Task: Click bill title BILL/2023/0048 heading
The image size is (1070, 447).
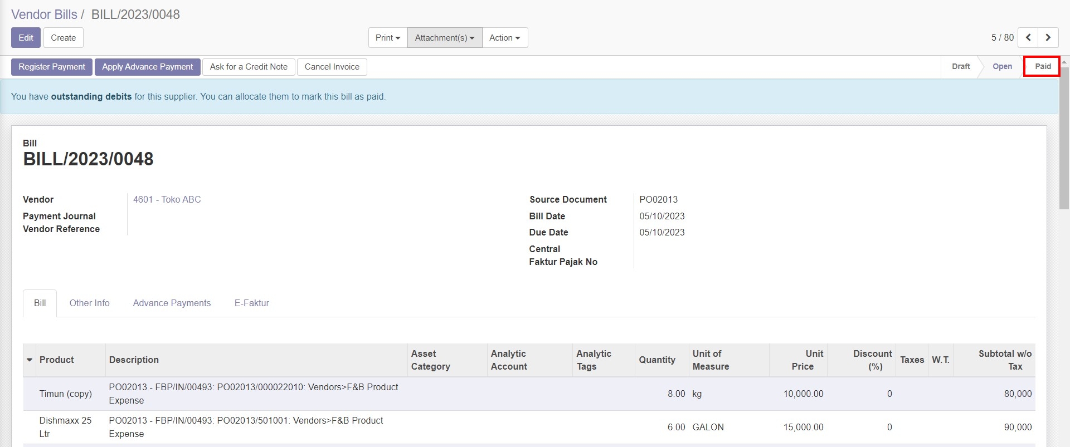Action: (x=88, y=159)
